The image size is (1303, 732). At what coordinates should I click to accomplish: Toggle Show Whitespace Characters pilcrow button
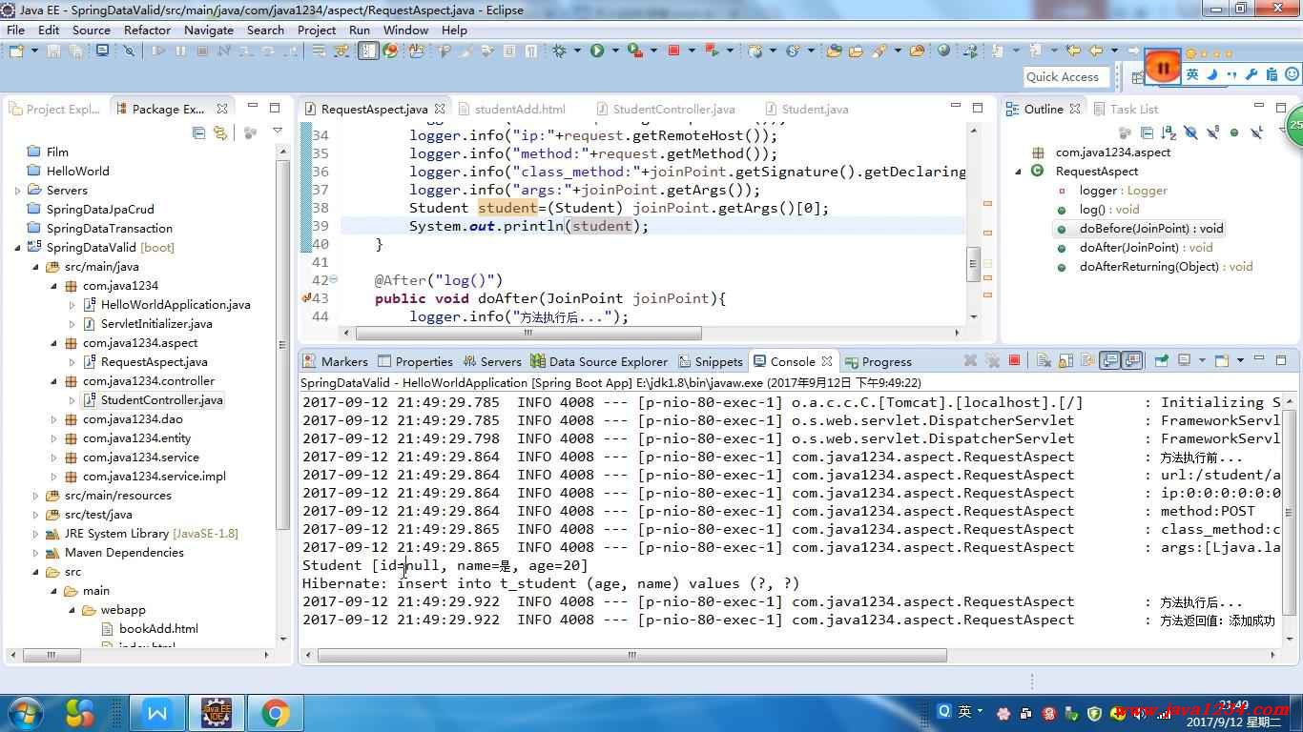click(x=530, y=51)
